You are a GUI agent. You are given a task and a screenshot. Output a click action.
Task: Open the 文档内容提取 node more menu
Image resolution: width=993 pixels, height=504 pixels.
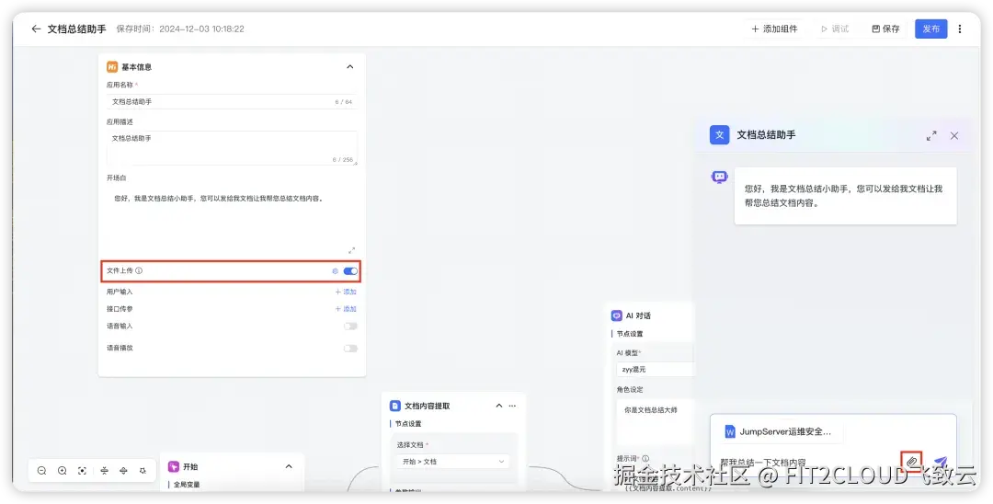tap(512, 406)
